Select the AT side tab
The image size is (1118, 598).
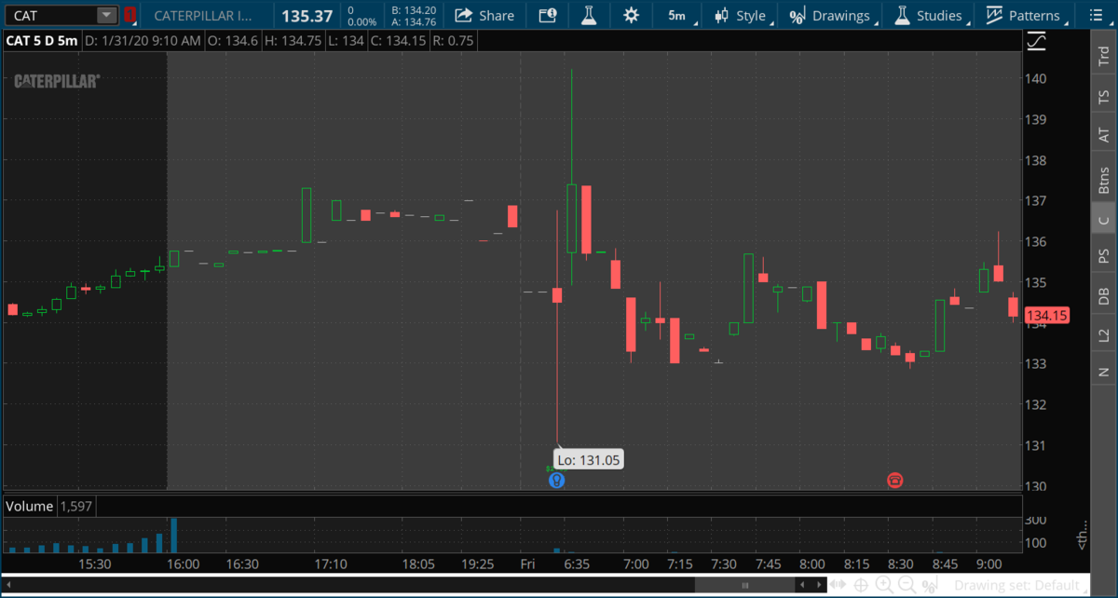pyautogui.click(x=1103, y=135)
